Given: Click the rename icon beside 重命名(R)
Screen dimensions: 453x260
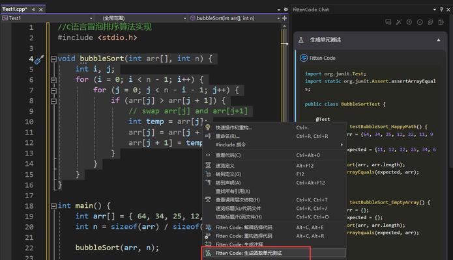Looking at the screenshot, I should click(x=208, y=136).
